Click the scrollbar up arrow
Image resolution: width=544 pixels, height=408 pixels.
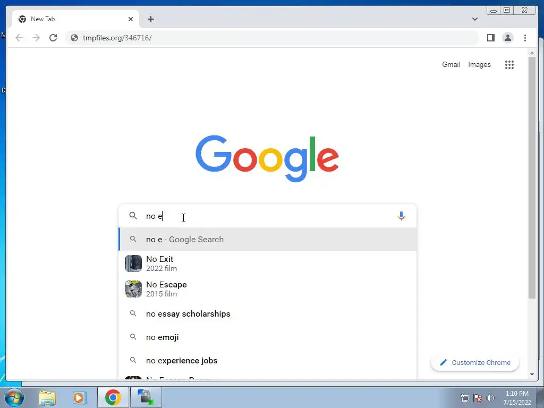click(x=532, y=53)
